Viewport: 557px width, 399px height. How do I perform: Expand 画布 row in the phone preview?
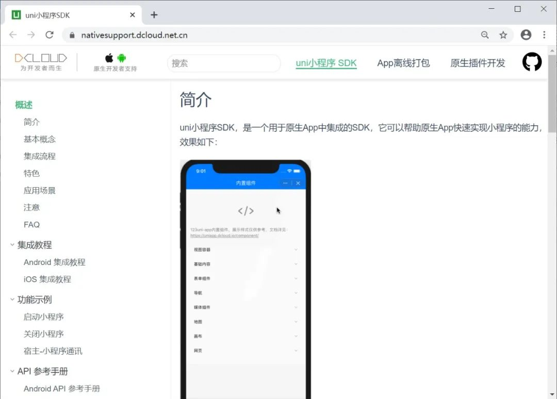click(245, 336)
